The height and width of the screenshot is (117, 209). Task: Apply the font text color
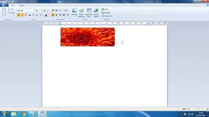tap(46, 15)
